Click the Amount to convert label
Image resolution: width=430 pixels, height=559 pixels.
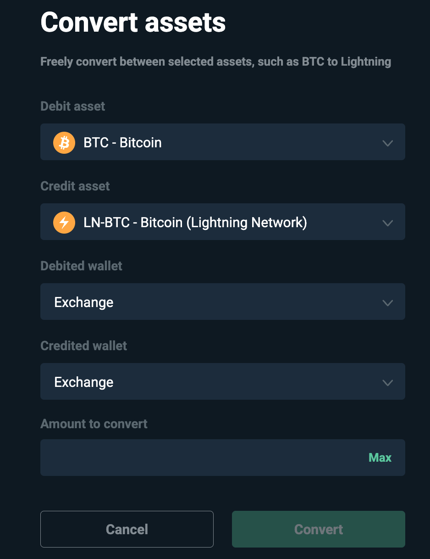point(94,424)
